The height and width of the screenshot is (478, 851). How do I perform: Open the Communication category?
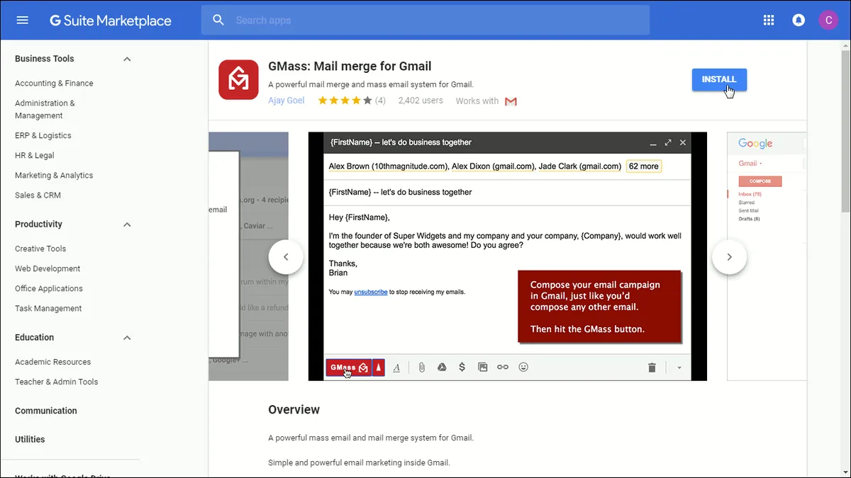[x=46, y=411]
